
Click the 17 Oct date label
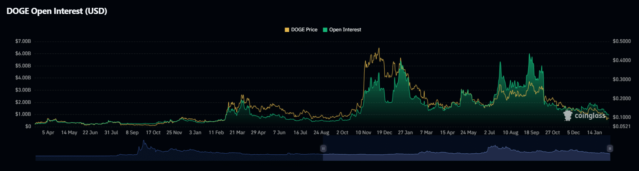click(x=153, y=133)
